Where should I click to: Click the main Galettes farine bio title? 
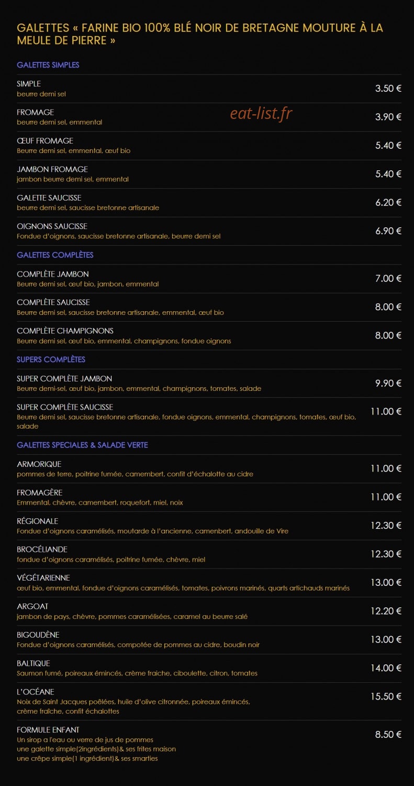point(200,34)
